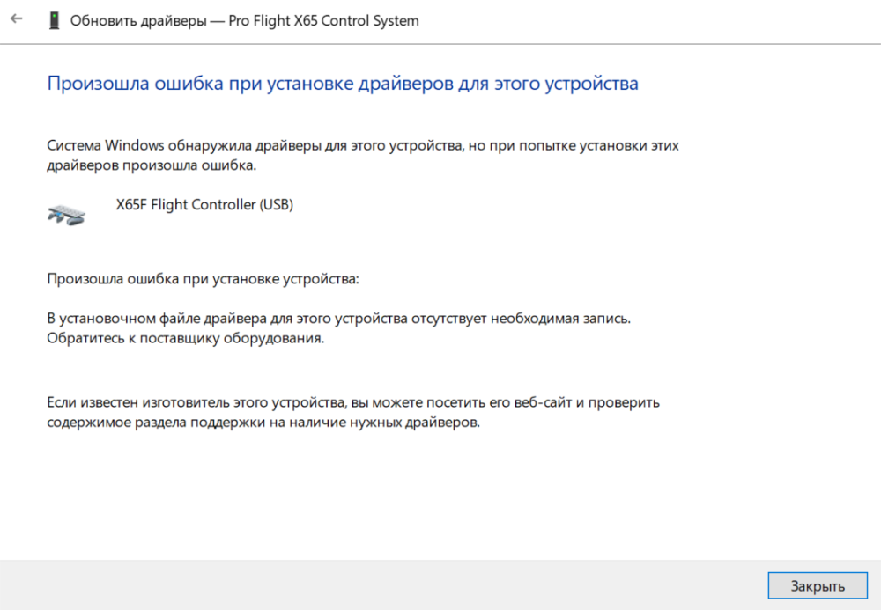Click the flight controller device icon
The image size is (881, 610).
coord(67,214)
